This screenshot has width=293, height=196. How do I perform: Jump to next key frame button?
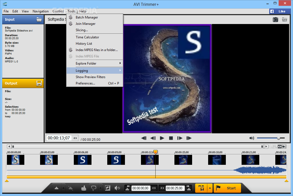(x=189, y=138)
